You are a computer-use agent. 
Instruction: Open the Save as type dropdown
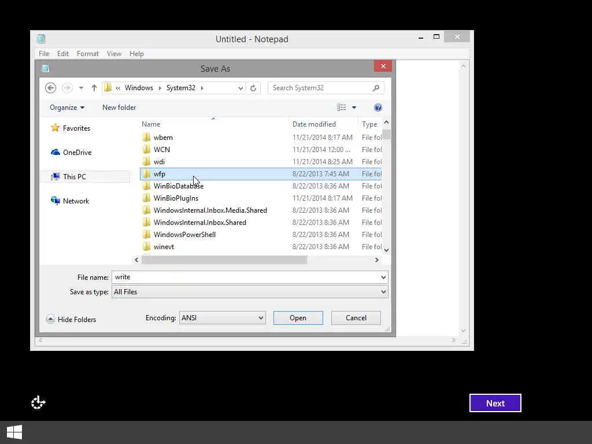[x=250, y=292]
